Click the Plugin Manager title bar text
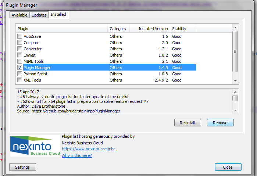 (x=22, y=5)
